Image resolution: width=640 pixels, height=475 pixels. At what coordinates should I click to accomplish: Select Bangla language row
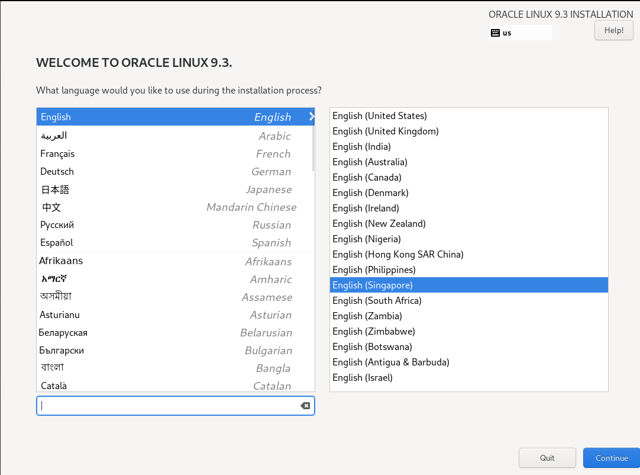pyautogui.click(x=176, y=368)
